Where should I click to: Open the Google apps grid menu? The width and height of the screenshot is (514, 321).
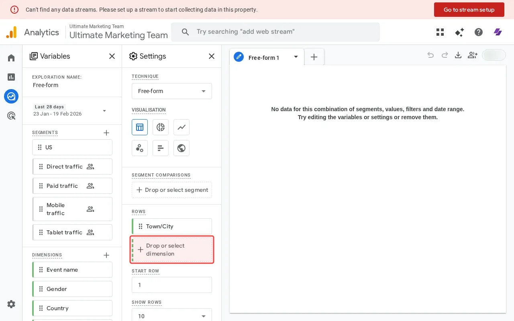pos(440,32)
